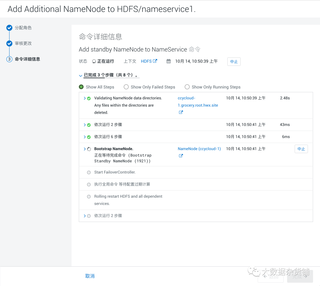The height and width of the screenshot is (286, 320).
Task: Select Show All Steps radio button
Action: (x=81, y=87)
